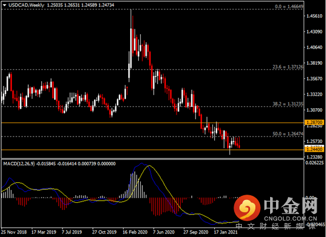
Task: Click the 1.28700 orange price label
Action: click(315, 122)
